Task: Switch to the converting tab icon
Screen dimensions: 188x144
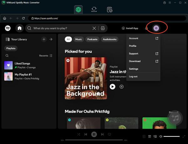Action: pyautogui.click(x=94, y=10)
